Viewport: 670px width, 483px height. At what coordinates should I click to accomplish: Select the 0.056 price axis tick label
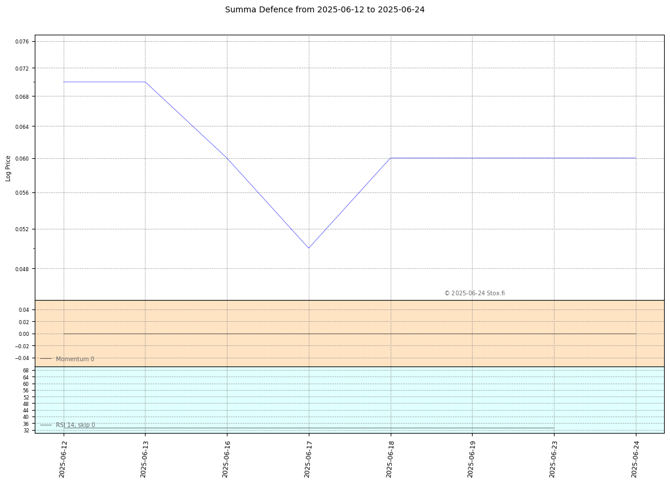pos(22,193)
